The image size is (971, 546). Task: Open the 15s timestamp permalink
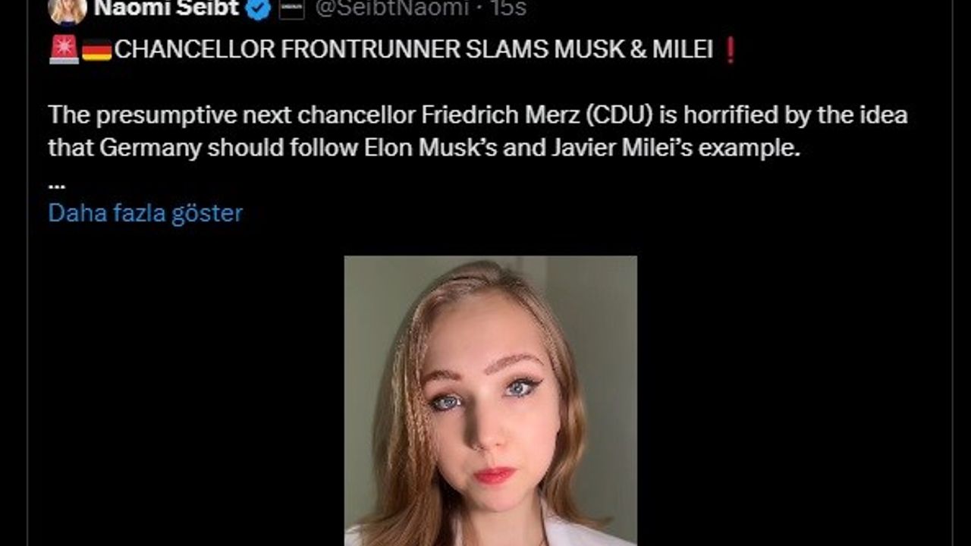pyautogui.click(x=508, y=9)
